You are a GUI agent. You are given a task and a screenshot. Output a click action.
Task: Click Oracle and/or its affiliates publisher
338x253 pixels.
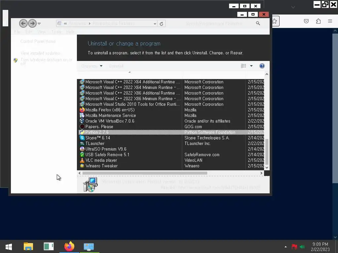(x=207, y=121)
